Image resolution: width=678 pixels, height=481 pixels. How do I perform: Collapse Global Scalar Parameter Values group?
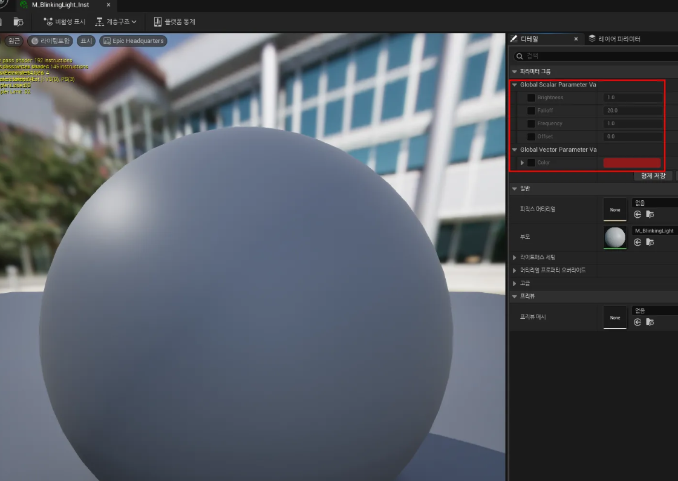point(514,85)
